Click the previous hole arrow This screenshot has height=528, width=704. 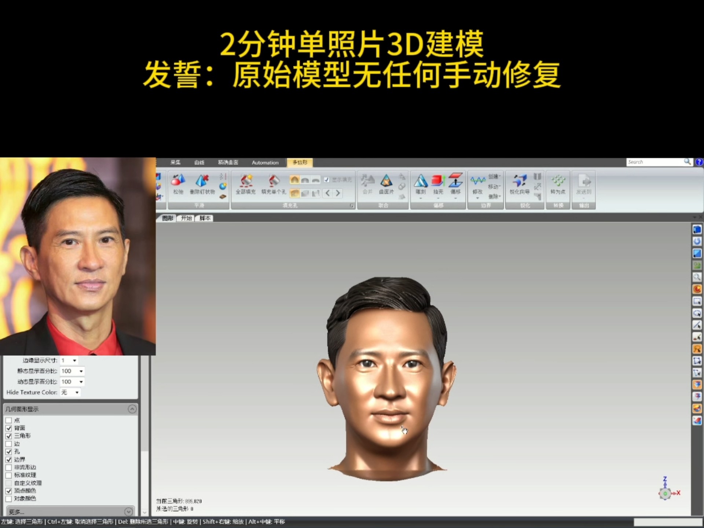click(328, 193)
